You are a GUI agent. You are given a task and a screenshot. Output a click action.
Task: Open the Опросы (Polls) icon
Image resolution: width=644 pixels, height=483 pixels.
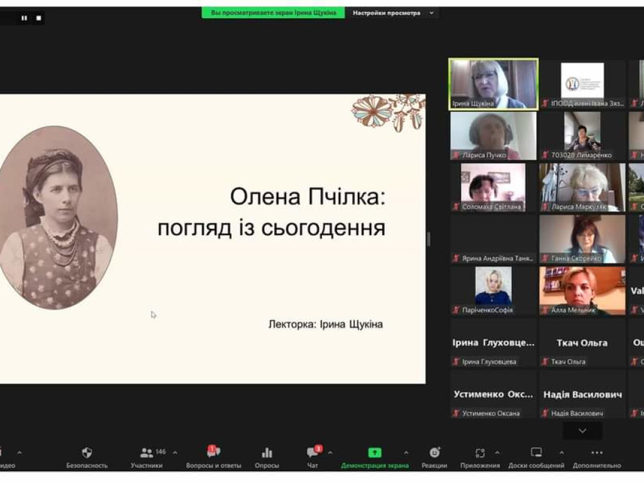[x=267, y=453]
